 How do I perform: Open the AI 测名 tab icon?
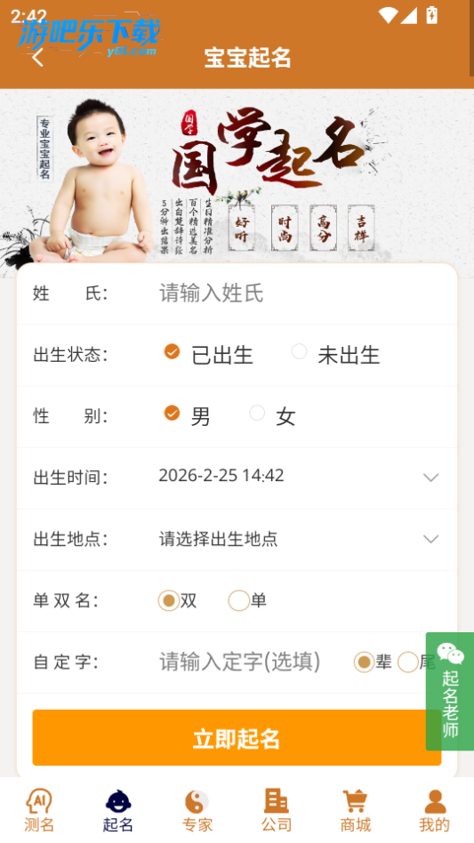click(39, 801)
